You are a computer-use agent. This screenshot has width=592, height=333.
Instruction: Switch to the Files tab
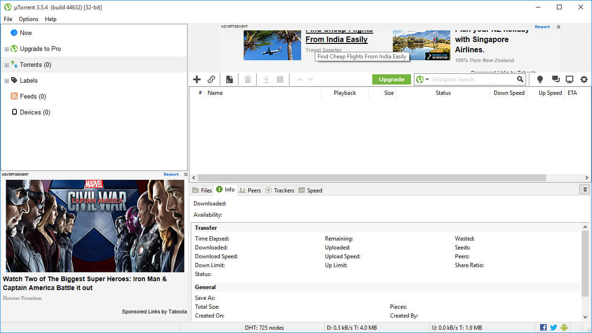coord(202,190)
